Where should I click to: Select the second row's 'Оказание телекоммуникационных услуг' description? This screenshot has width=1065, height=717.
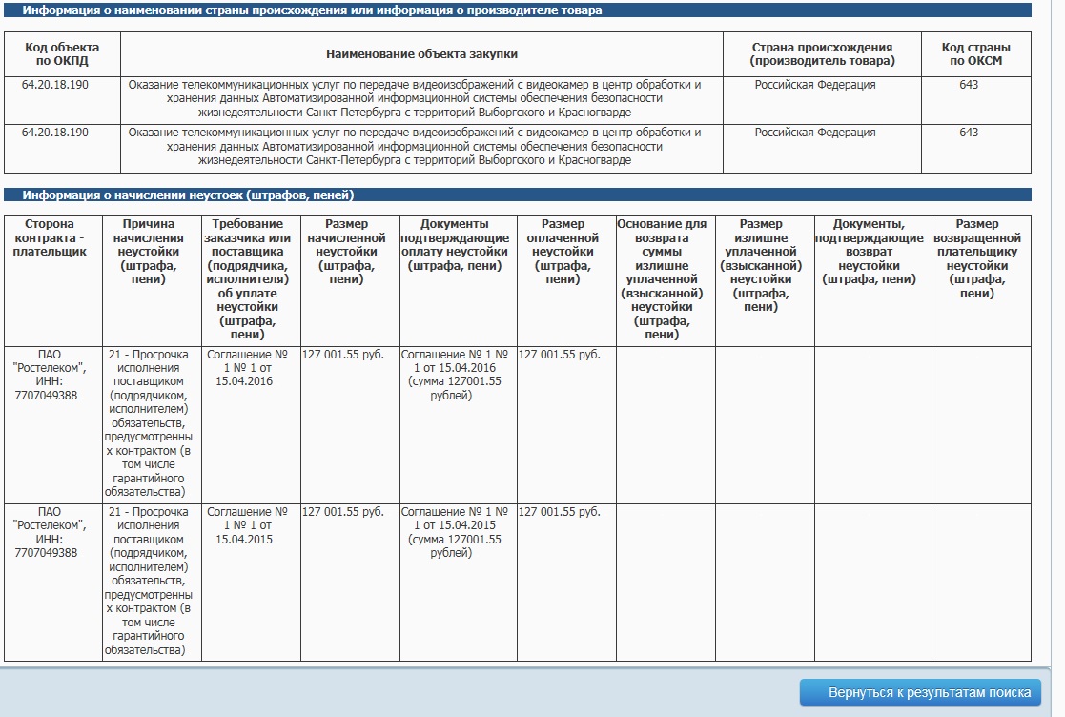[415, 146]
